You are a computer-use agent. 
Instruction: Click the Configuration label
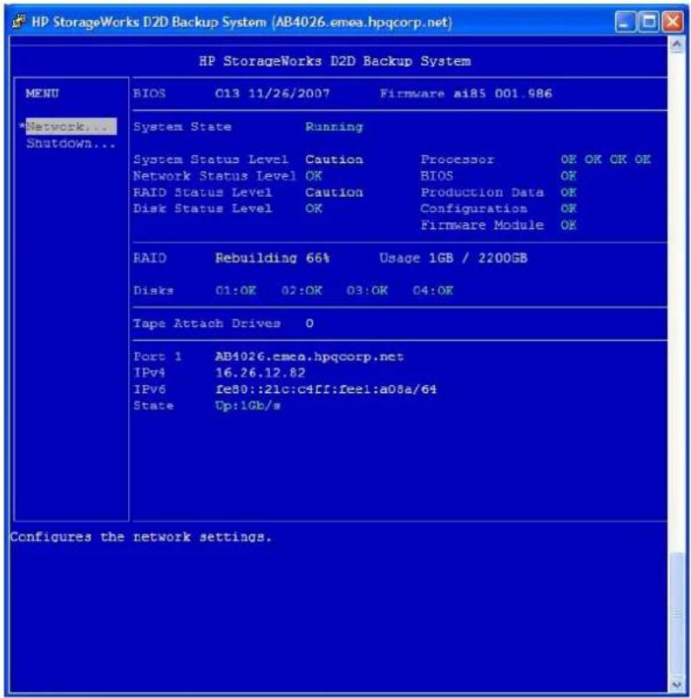pos(474,208)
